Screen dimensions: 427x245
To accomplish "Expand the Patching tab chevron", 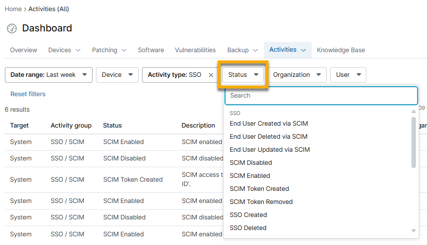I will pos(124,50).
